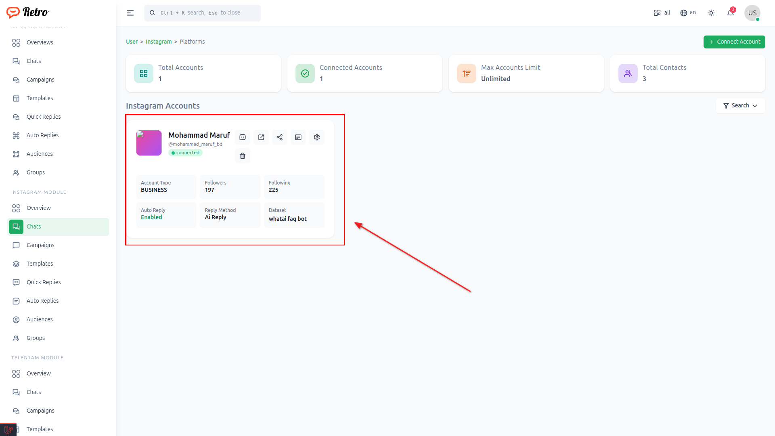Viewport: 775px width, 436px height.
Task: Open the language selector en
Action: [x=688, y=13]
